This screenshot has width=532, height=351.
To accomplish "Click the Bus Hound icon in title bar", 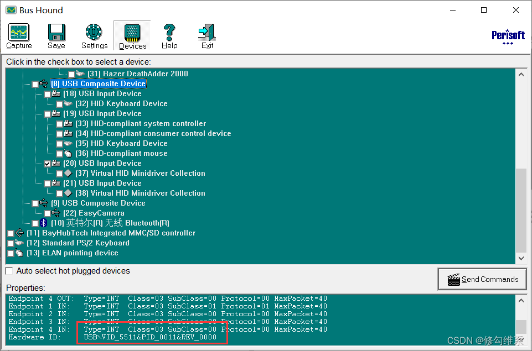I will tap(11, 9).
